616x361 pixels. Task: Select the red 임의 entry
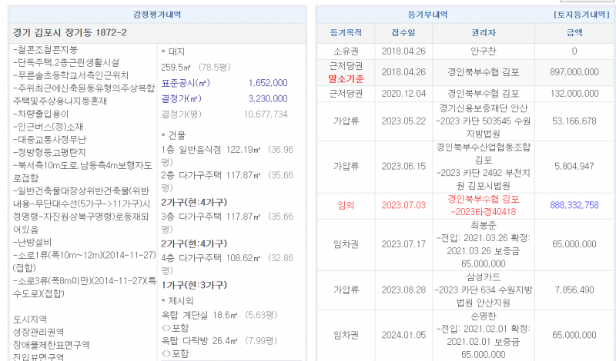click(345, 205)
